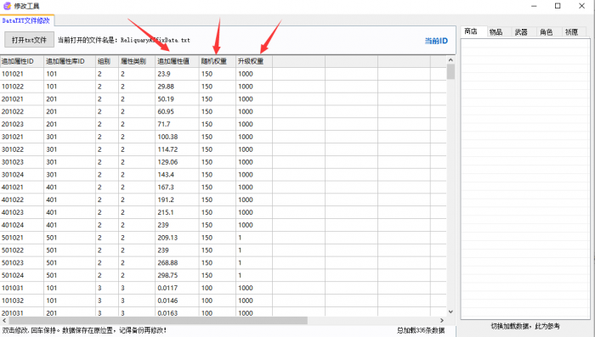Click the value cell 23.9
This screenshot has width=595, height=337.
(x=177, y=74)
